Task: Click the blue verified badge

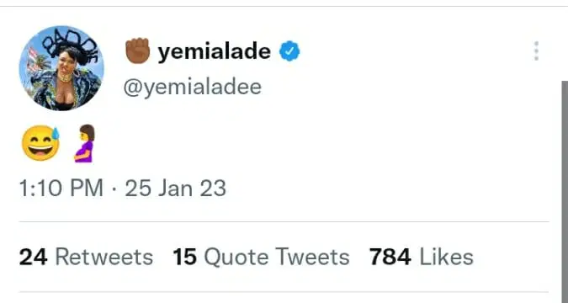Action: (x=289, y=51)
